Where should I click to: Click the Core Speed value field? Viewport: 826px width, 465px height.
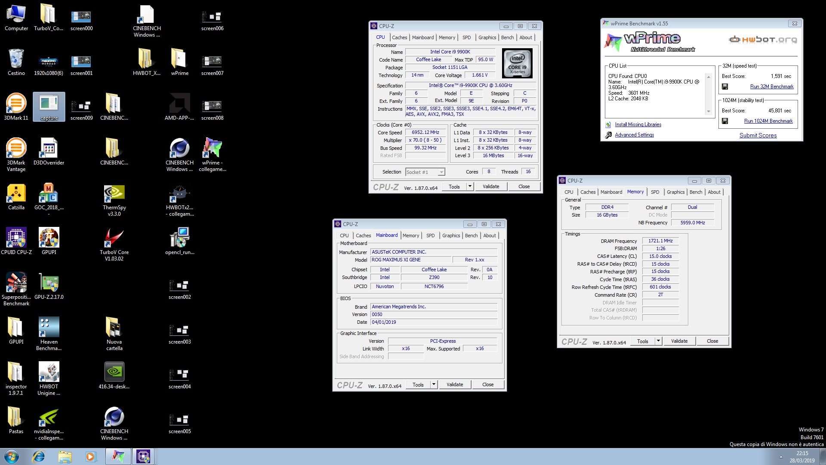(425, 133)
